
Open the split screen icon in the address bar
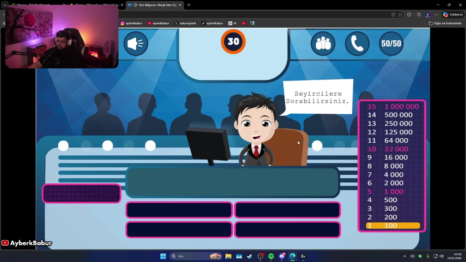point(393,15)
